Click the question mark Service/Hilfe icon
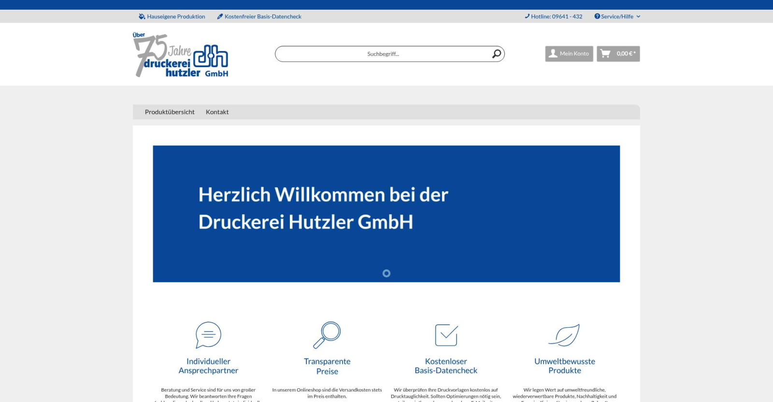Viewport: 773px width, 402px height. (x=597, y=16)
